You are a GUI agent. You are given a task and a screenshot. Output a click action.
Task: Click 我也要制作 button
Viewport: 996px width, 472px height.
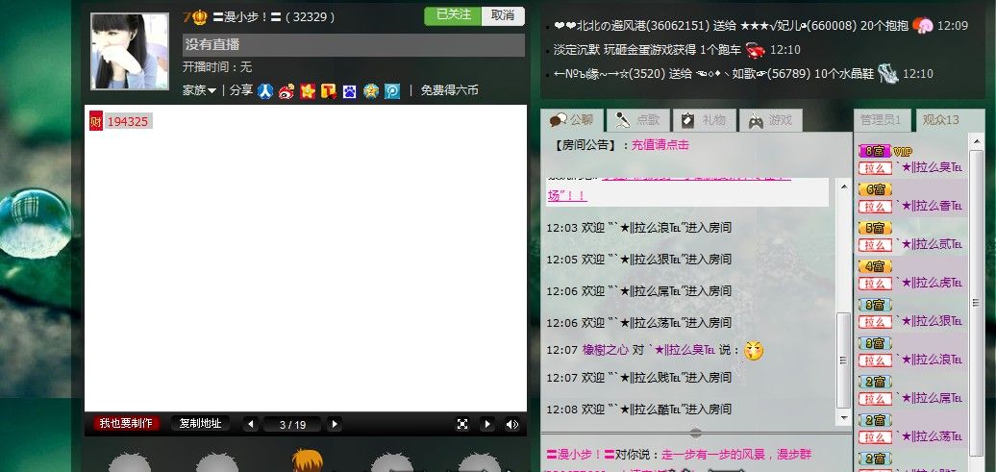click(126, 424)
